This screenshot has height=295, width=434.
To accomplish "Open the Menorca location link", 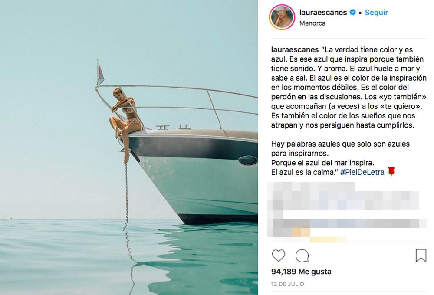I will pos(312,23).
